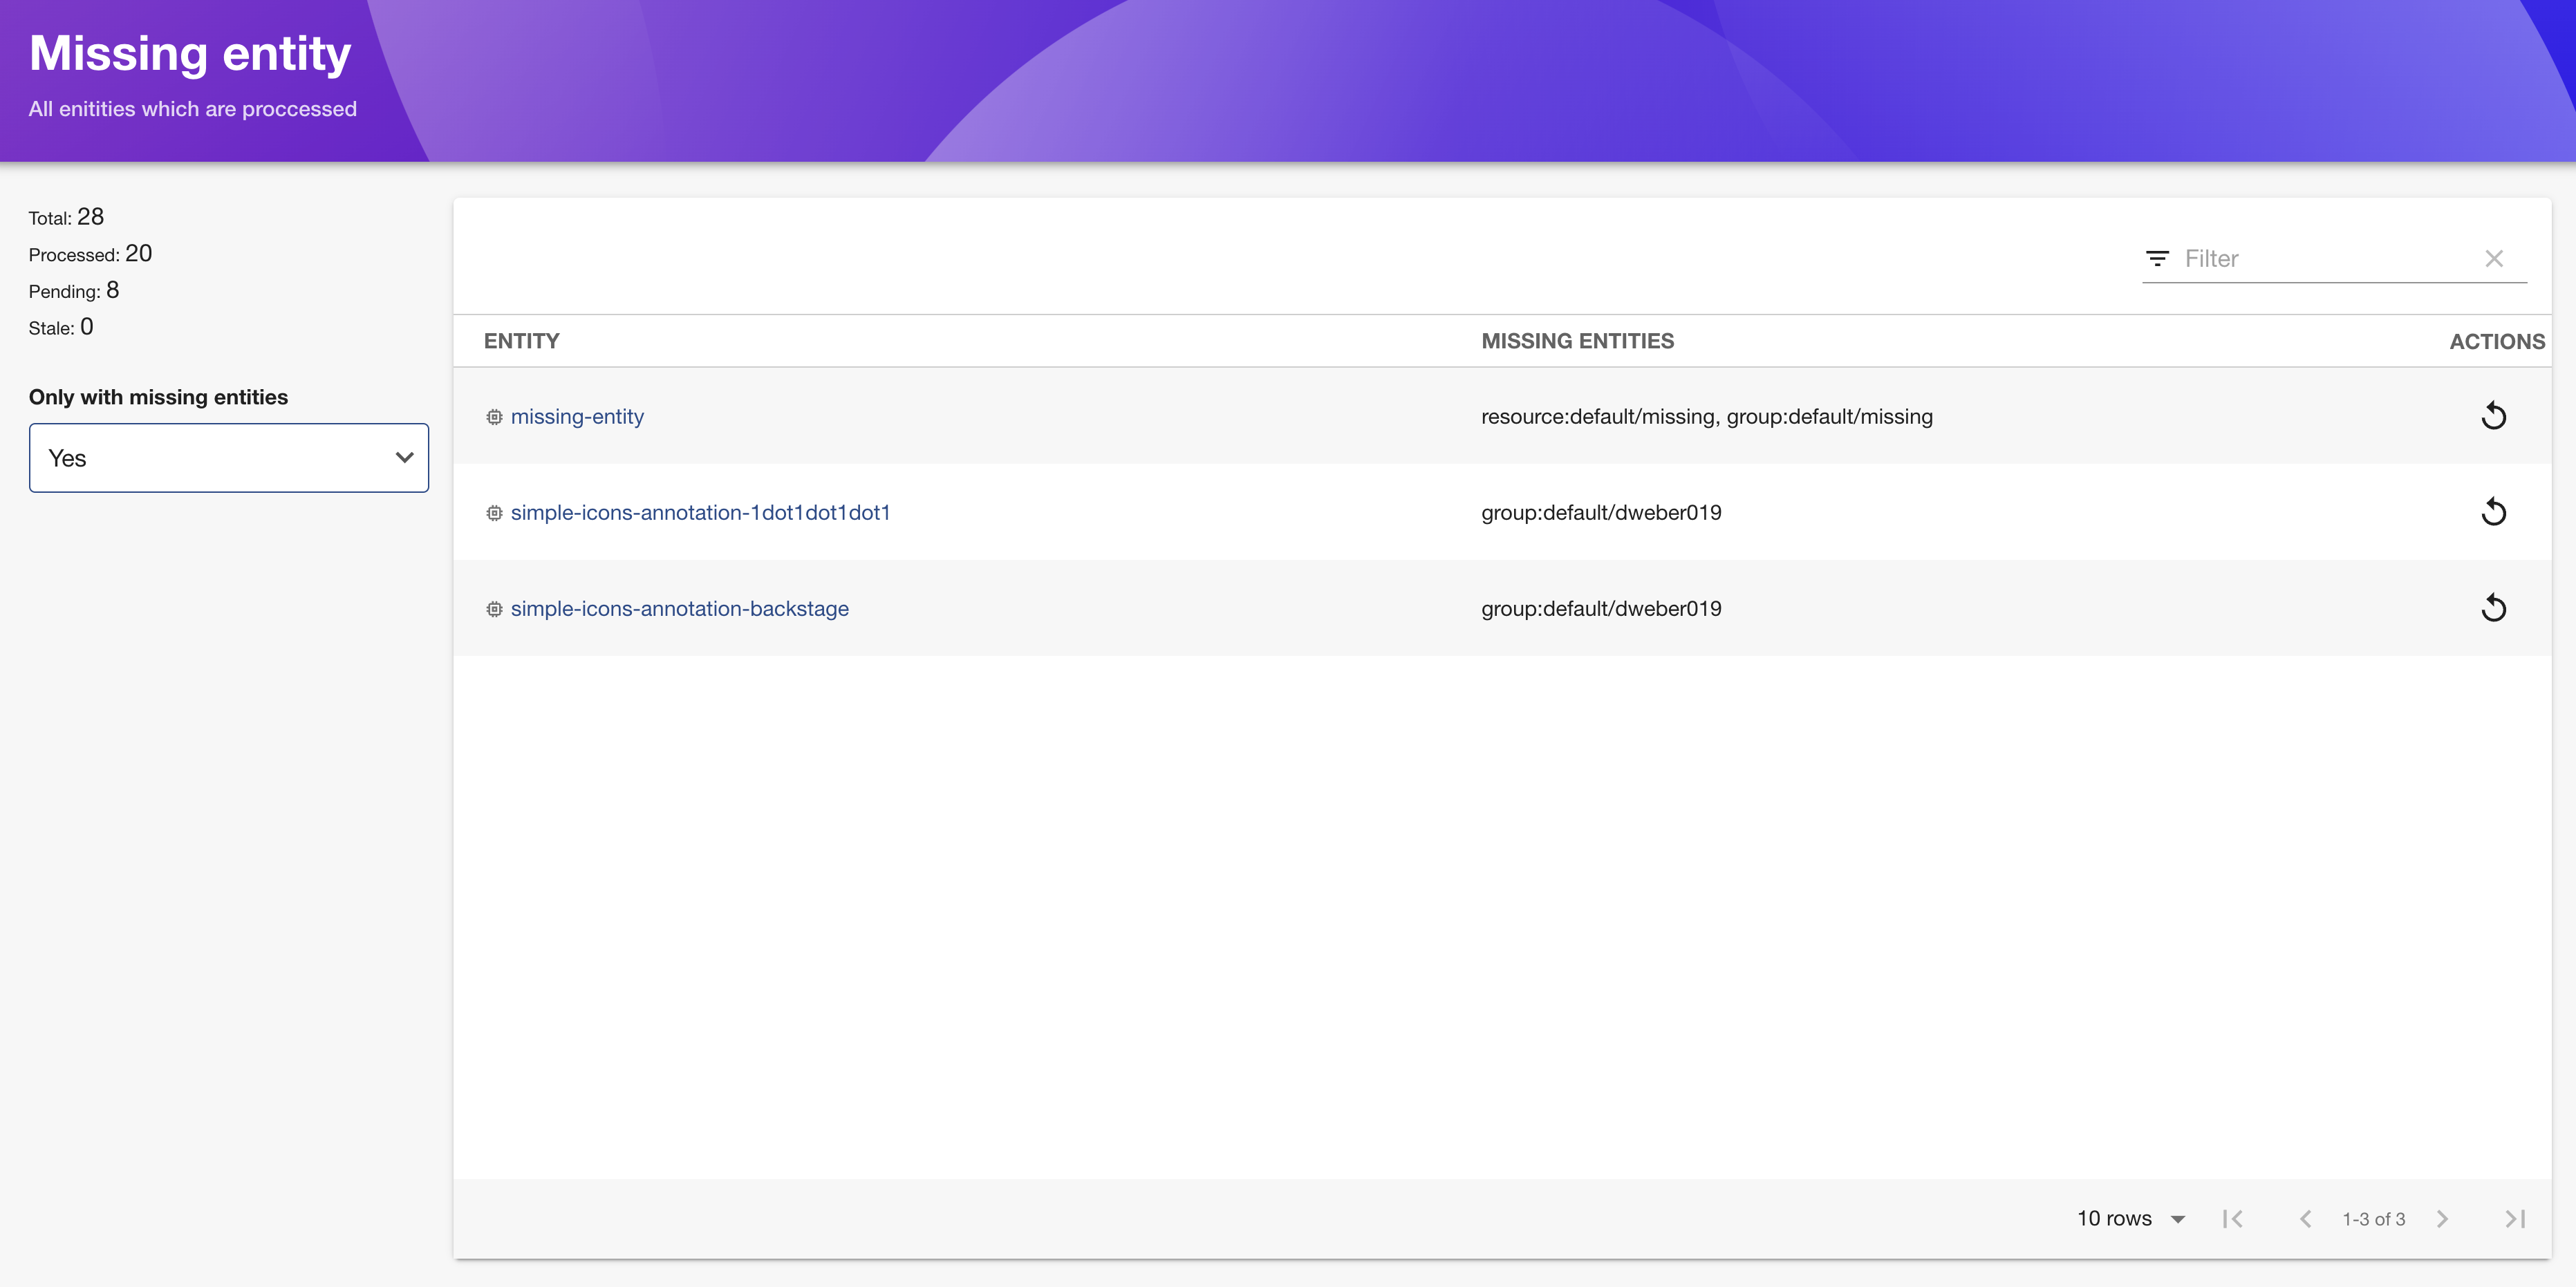
Task: Open simple-icons-annotation-backstage link
Action: pos(679,609)
